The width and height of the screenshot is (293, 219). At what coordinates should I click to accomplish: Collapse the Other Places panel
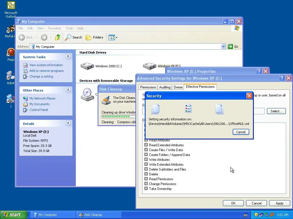68,90
